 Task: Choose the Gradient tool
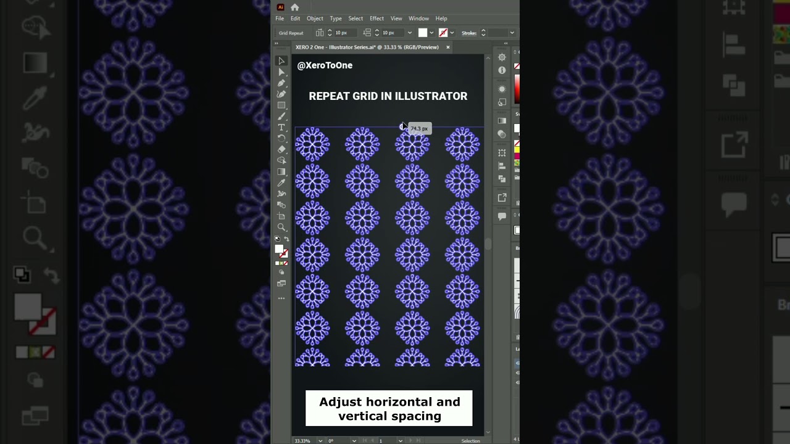281,171
